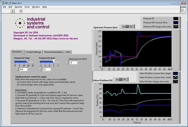Select zoom tool of Upstream Pressure graph
The image size is (188, 127).
127,26
